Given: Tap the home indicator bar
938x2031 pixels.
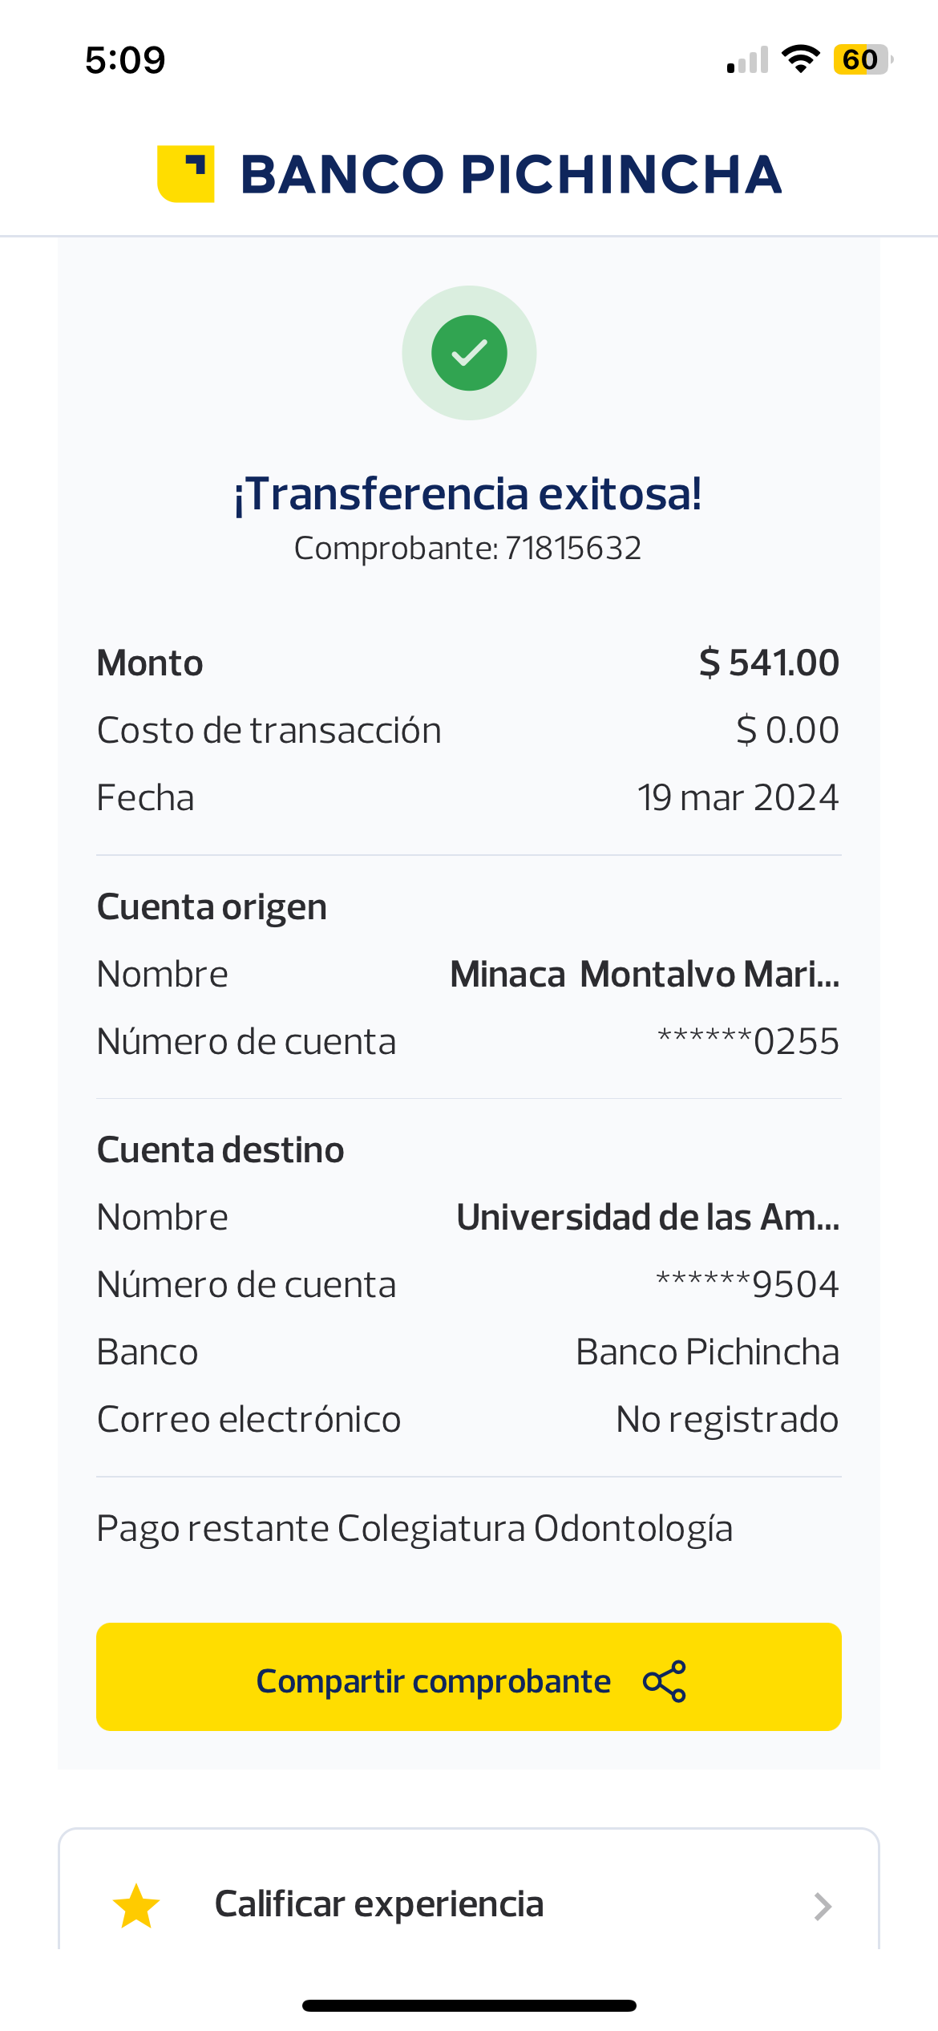Looking at the screenshot, I should [x=469, y=2005].
